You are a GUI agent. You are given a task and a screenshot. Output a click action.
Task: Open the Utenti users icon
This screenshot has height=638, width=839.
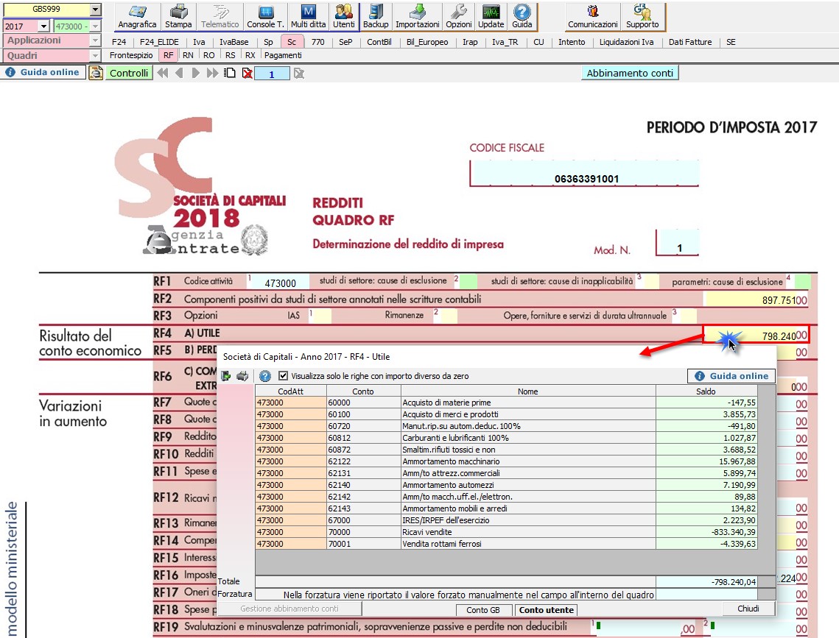(x=343, y=16)
